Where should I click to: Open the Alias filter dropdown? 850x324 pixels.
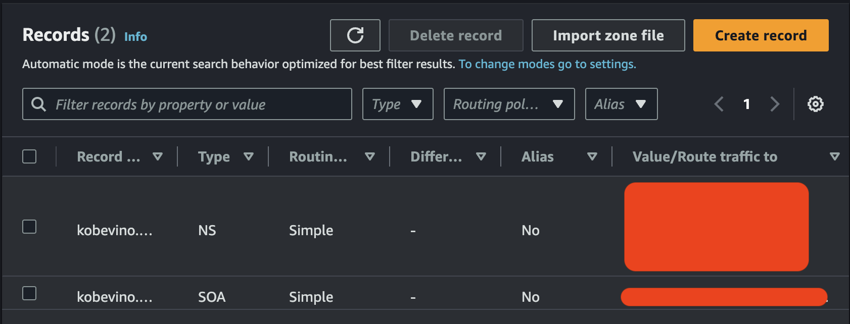[621, 104]
